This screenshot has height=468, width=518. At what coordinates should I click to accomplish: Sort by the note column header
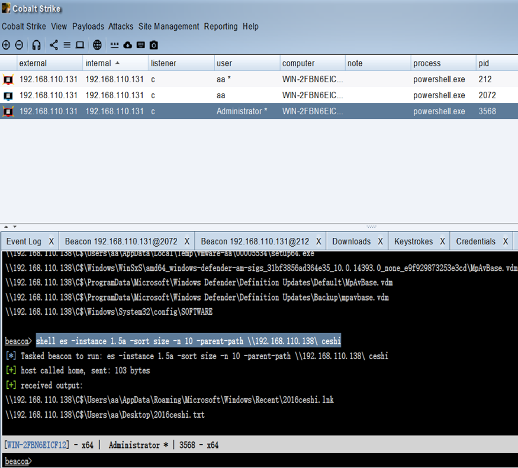(x=378, y=63)
